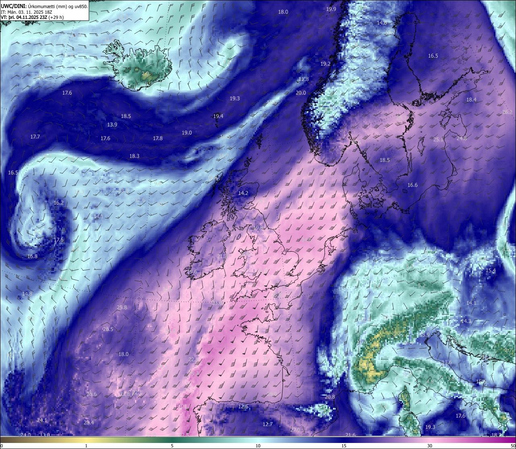
Task: Click the "17.7" value on the map
Action: click(35, 137)
